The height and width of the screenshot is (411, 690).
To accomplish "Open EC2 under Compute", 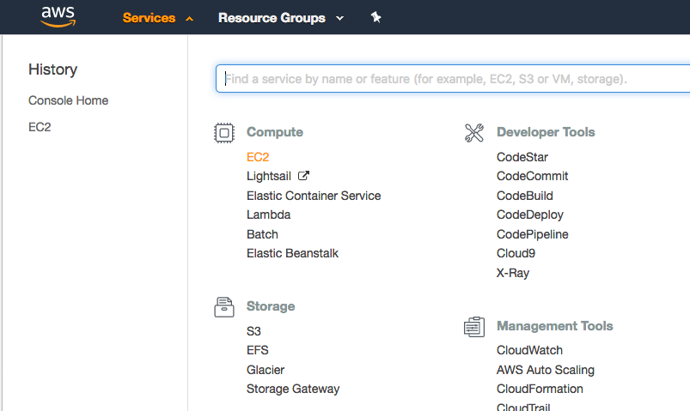I will pyautogui.click(x=258, y=157).
